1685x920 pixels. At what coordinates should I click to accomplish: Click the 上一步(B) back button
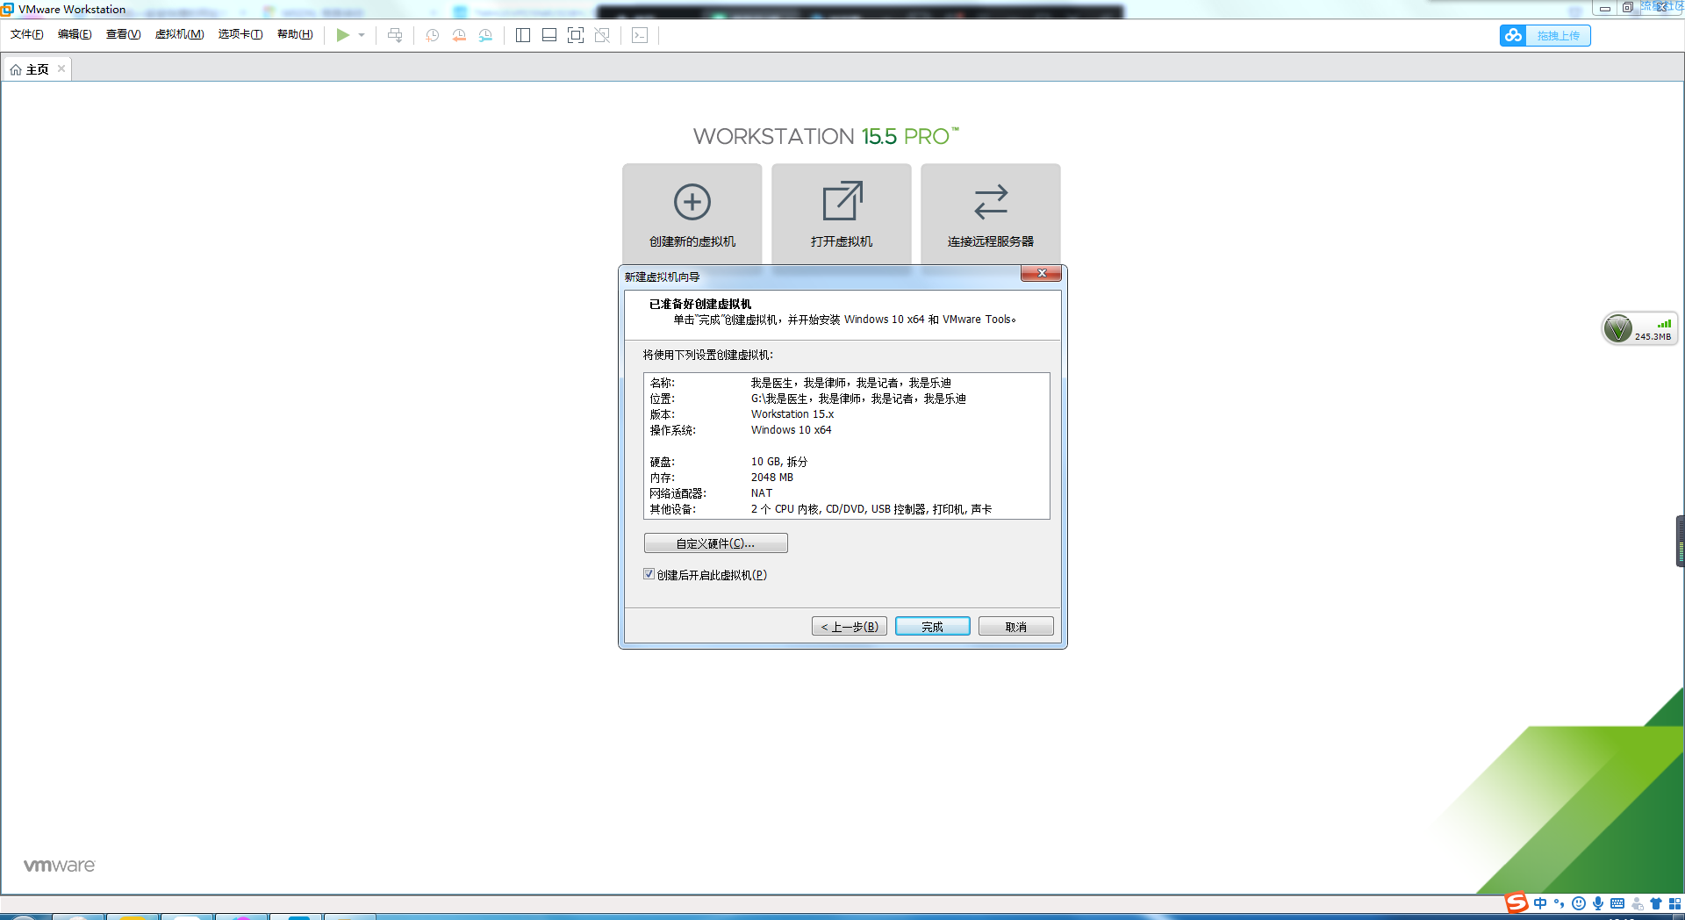850,627
